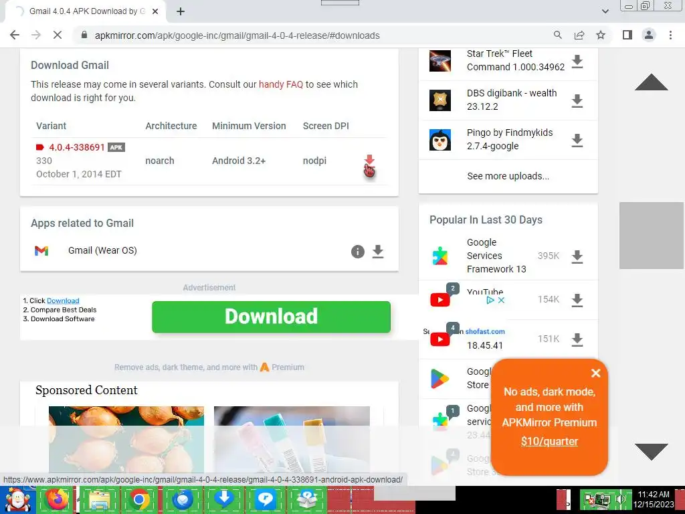Close the Gmail 4.0.4 APK tab
Viewport: 685px width, 514px height.
(x=155, y=11)
